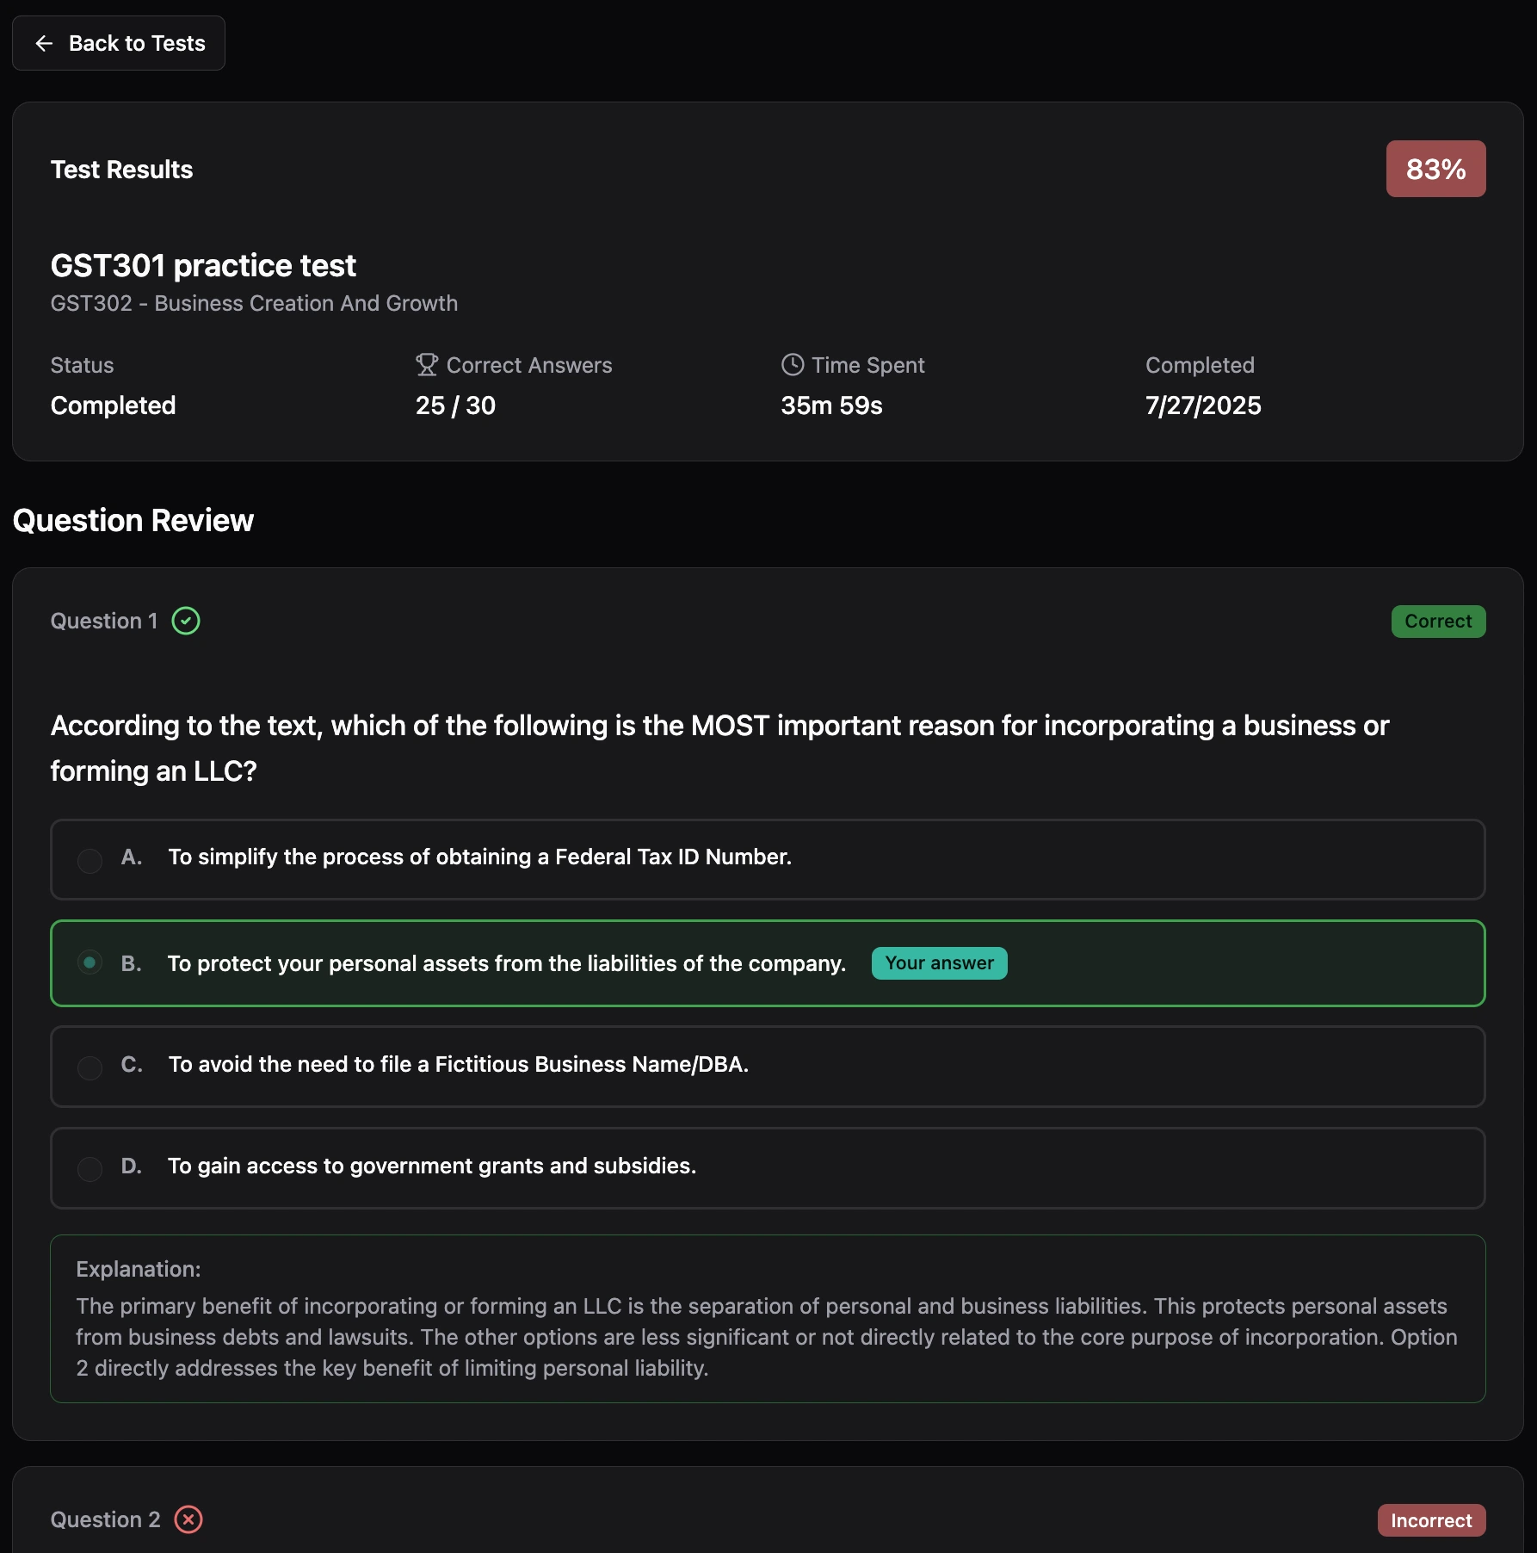The height and width of the screenshot is (1553, 1537).
Task: Click the green checkmark icon next to Question 1
Action: 186,621
